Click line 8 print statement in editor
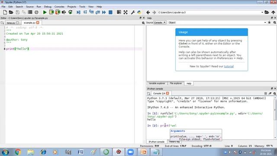 click(x=17, y=49)
